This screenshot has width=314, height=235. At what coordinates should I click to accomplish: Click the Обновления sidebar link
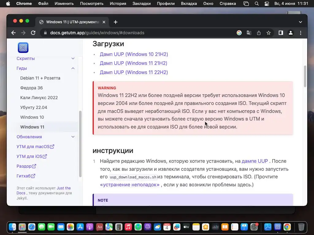point(29,137)
